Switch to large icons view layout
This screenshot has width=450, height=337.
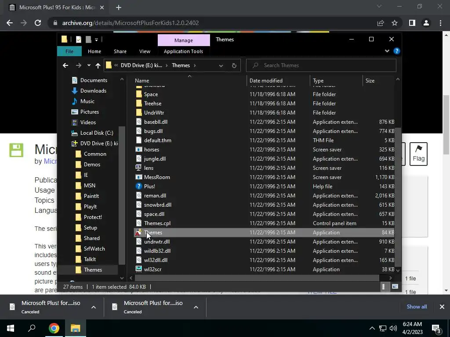pos(395,286)
